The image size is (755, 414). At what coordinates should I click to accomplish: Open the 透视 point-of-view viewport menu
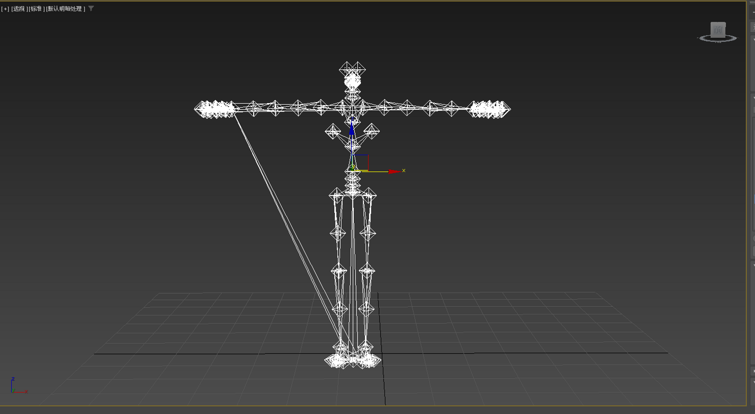[19, 9]
